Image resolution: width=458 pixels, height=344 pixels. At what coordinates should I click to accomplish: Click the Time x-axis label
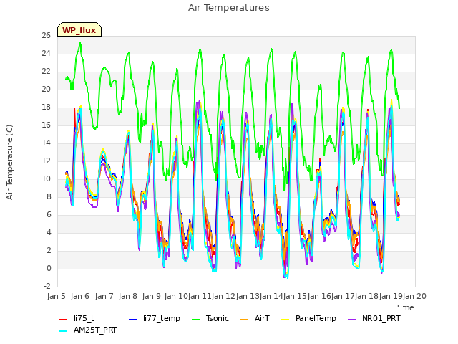point(405,307)
